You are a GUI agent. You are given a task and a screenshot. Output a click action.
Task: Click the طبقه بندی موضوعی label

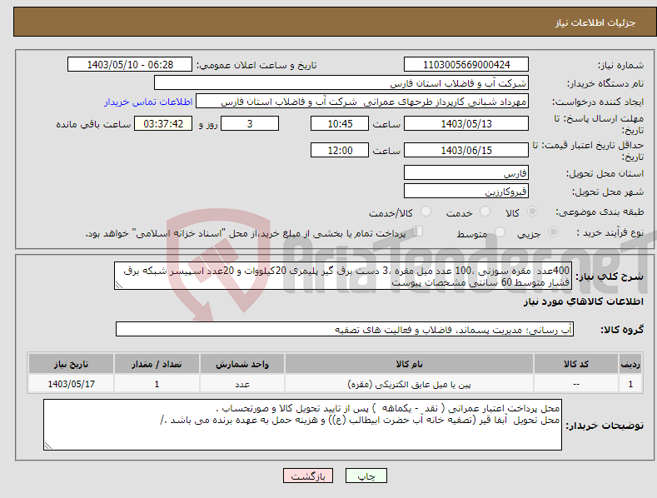coord(600,212)
